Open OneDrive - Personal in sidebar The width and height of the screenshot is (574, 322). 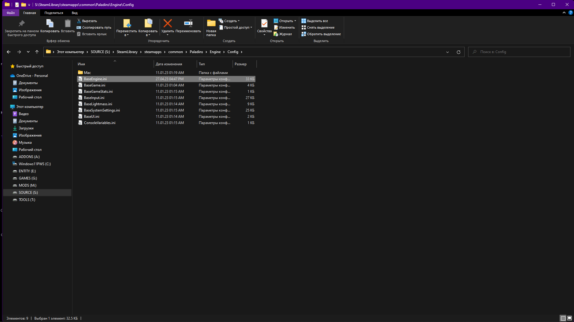(x=32, y=76)
